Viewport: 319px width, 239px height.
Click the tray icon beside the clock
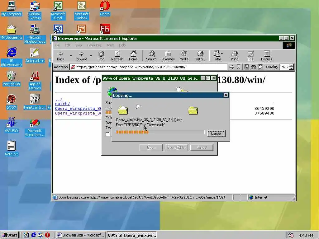tap(291, 235)
